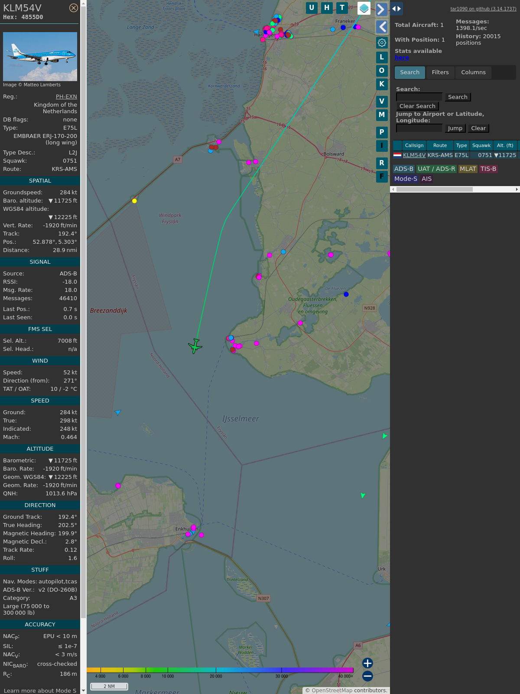Click the 'Hex: 4855D0' text
Screen dimensions: 520x694
(23, 17)
